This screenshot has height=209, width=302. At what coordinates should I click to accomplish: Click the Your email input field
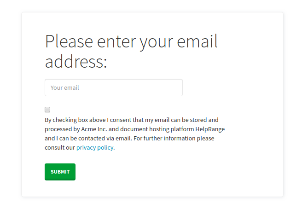point(113,87)
